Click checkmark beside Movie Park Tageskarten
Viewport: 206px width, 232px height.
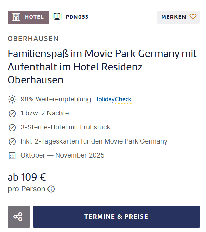pyautogui.click(x=12, y=141)
